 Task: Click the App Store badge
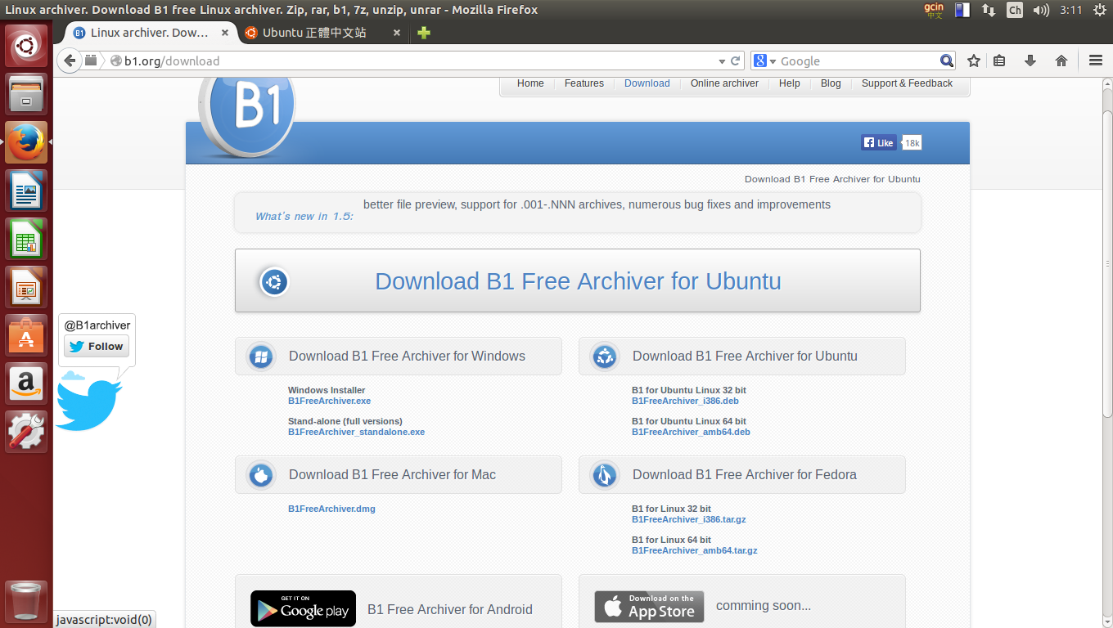(x=649, y=607)
